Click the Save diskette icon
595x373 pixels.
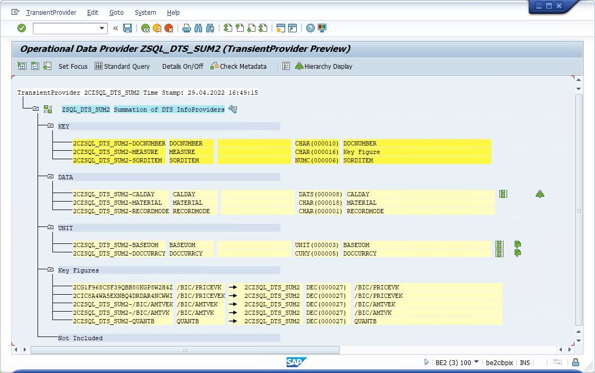(x=127, y=28)
